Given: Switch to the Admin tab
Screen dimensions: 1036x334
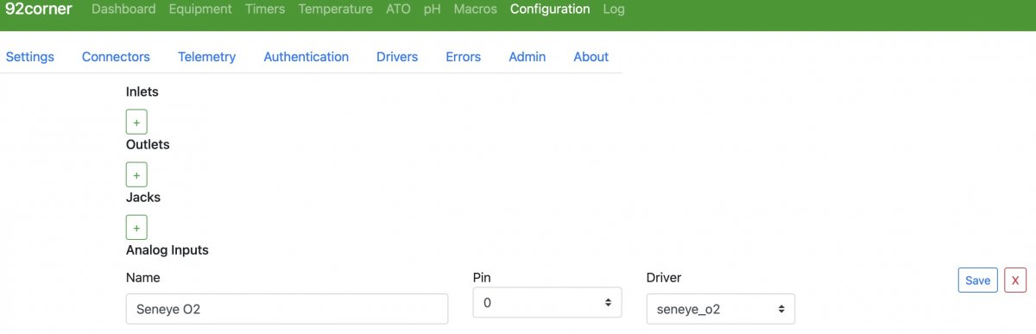Looking at the screenshot, I should point(527,57).
